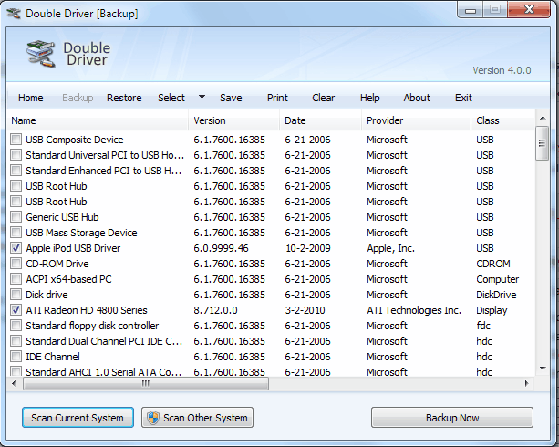This screenshot has width=559, height=447.
Task: Click Exit in the toolbar menu
Action: click(x=463, y=98)
